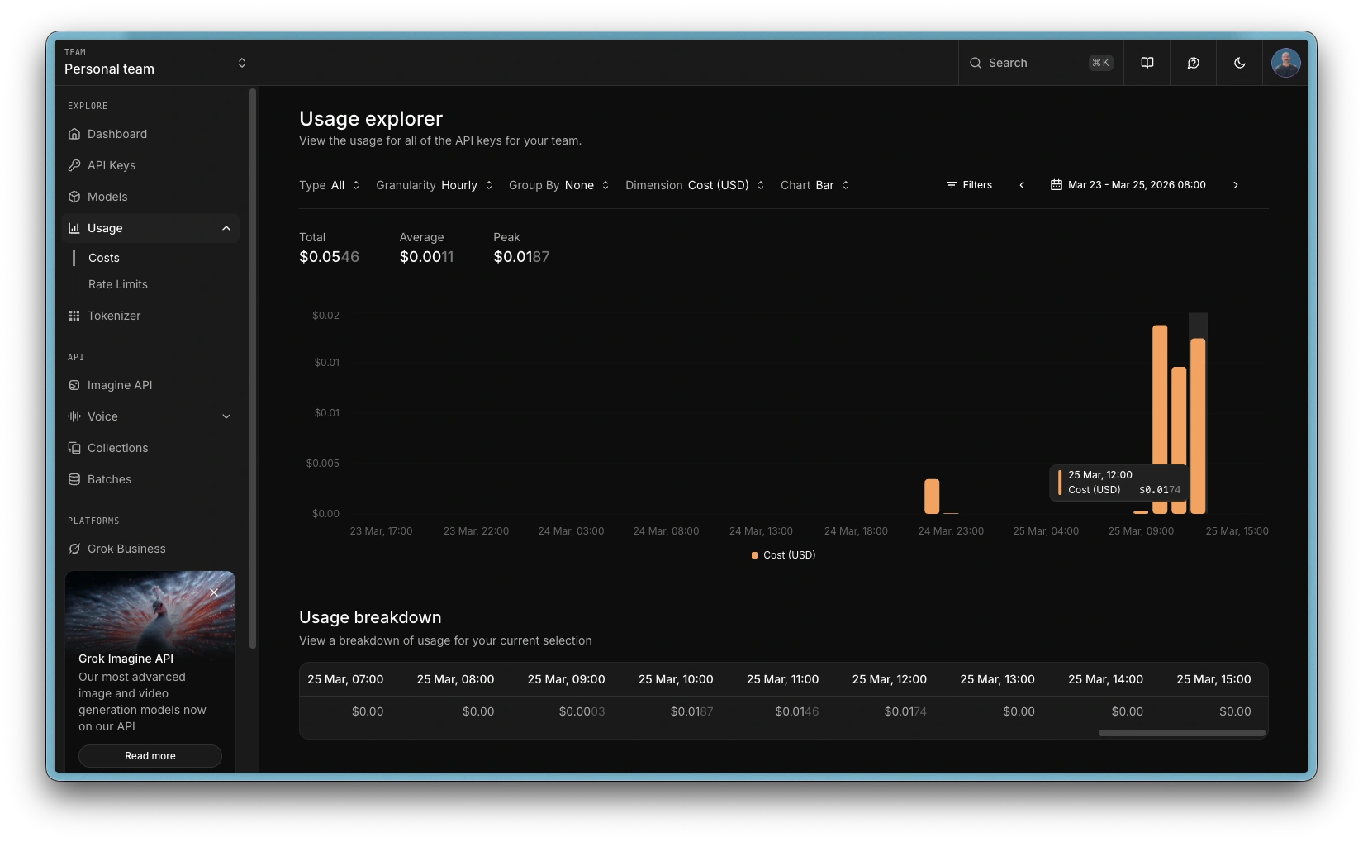
Task: Open the Collections page
Action: [x=117, y=448]
